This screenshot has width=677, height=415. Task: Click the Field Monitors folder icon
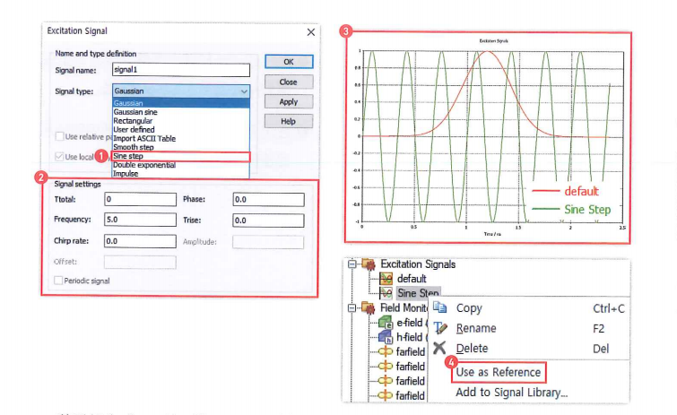click(x=369, y=308)
